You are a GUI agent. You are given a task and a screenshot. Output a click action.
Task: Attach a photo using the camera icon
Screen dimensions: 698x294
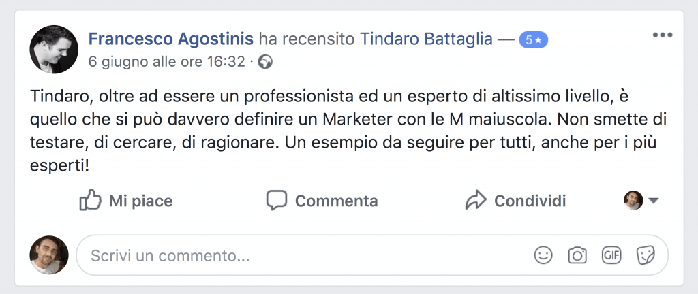[577, 255]
